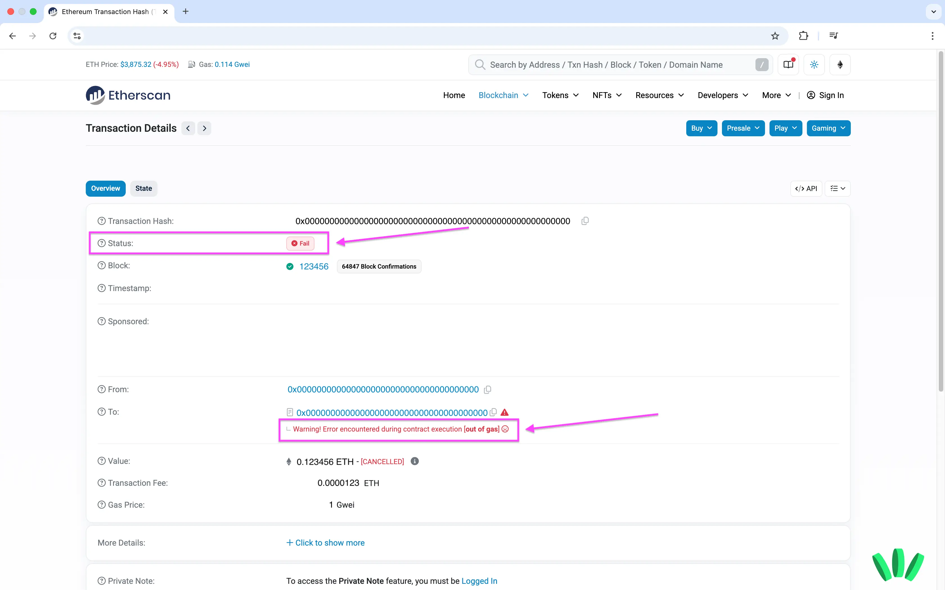Image resolution: width=945 pixels, height=590 pixels.
Task: Select the Overview tab
Action: click(x=105, y=189)
